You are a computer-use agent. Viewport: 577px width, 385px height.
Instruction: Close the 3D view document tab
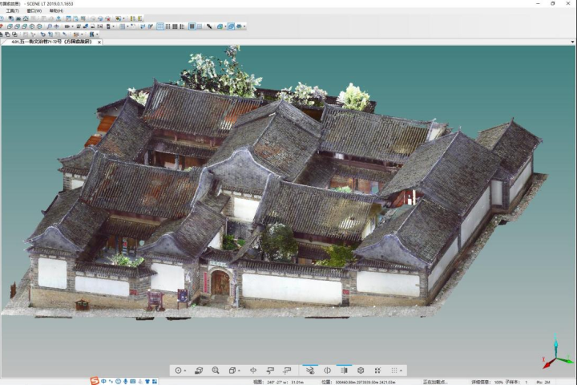[99, 42]
